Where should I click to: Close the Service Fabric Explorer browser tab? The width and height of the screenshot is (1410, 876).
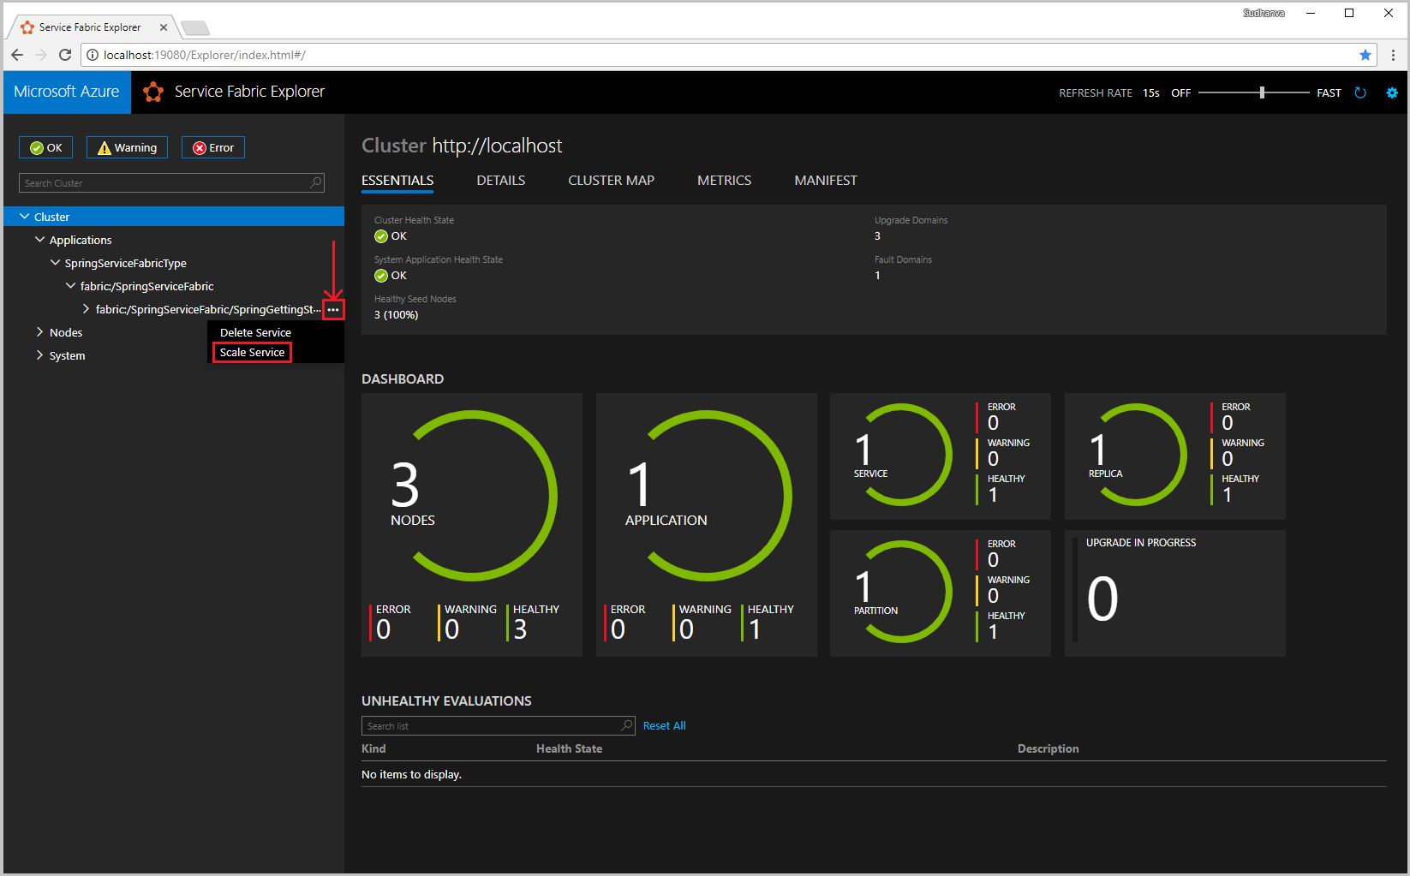click(164, 27)
